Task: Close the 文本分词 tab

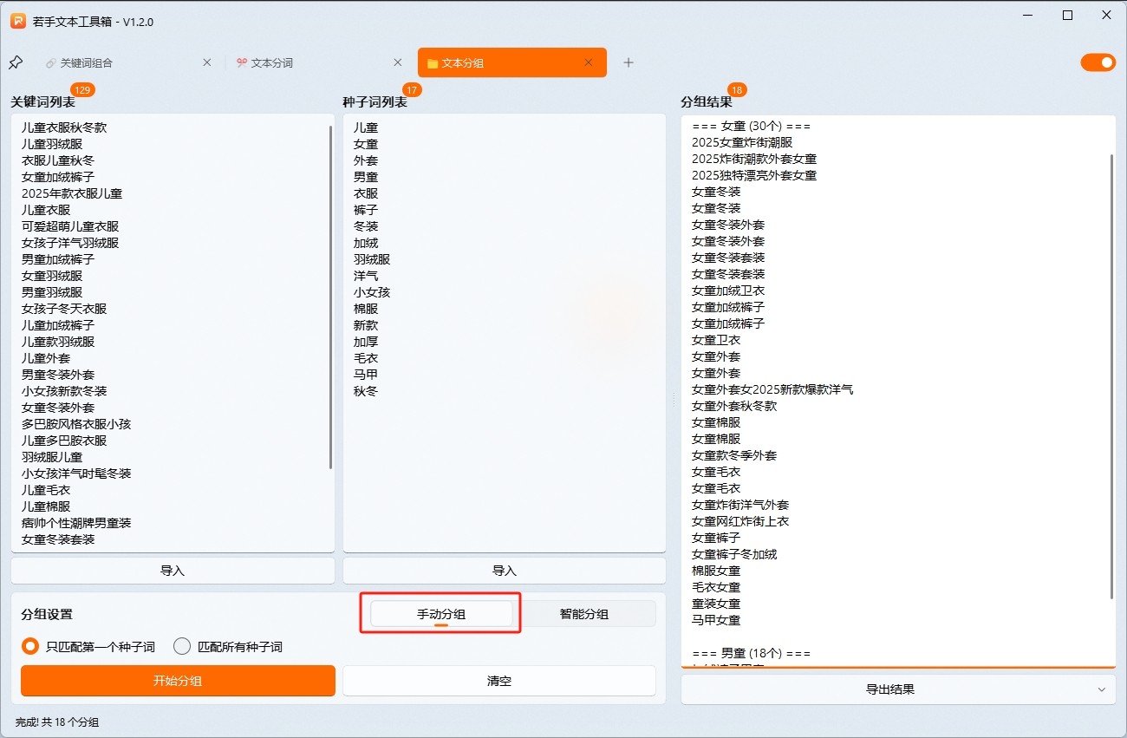Action: pyautogui.click(x=397, y=62)
